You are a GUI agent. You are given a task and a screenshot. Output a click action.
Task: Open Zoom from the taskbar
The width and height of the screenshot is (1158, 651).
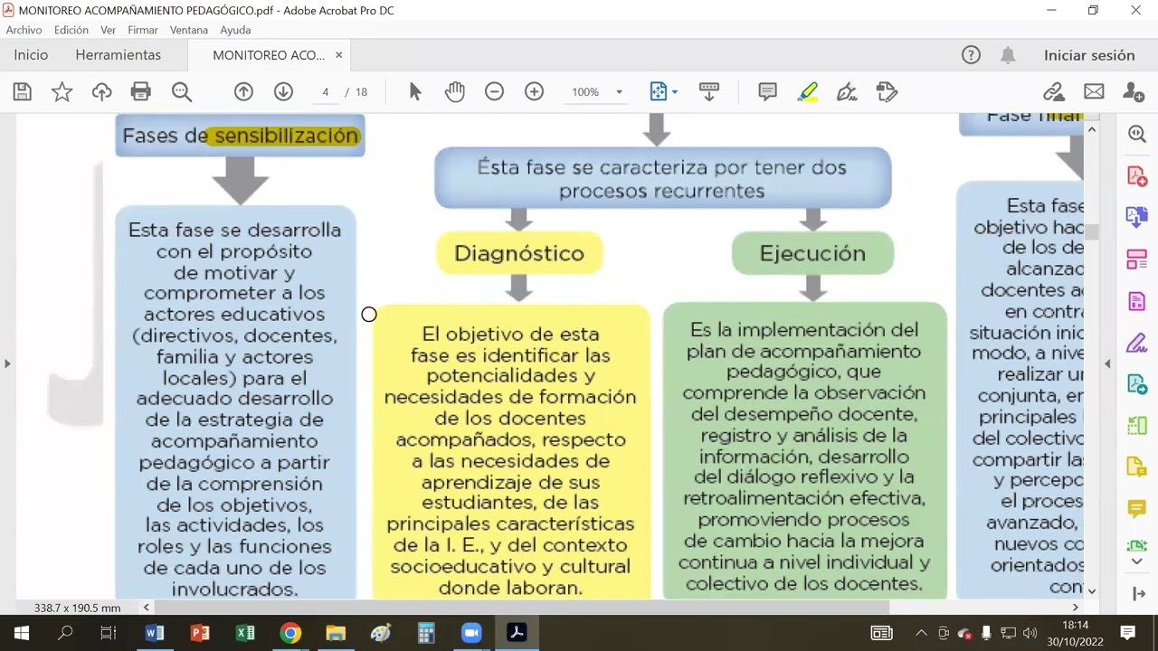coord(471,633)
